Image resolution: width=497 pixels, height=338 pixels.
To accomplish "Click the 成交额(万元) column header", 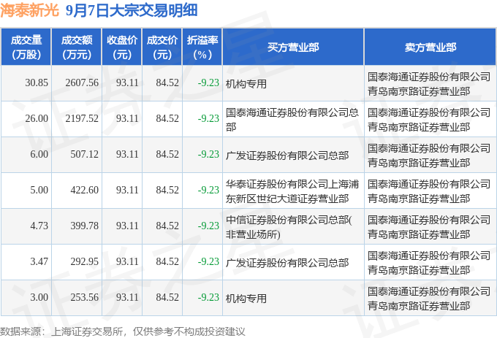I will click(77, 47).
